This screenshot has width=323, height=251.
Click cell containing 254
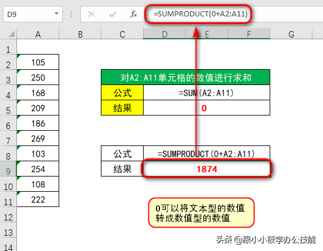[x=38, y=169]
